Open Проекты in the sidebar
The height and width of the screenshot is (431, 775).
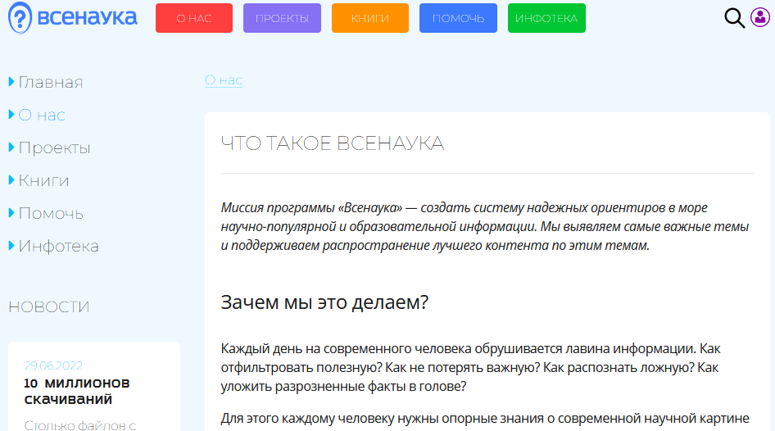[x=54, y=147]
